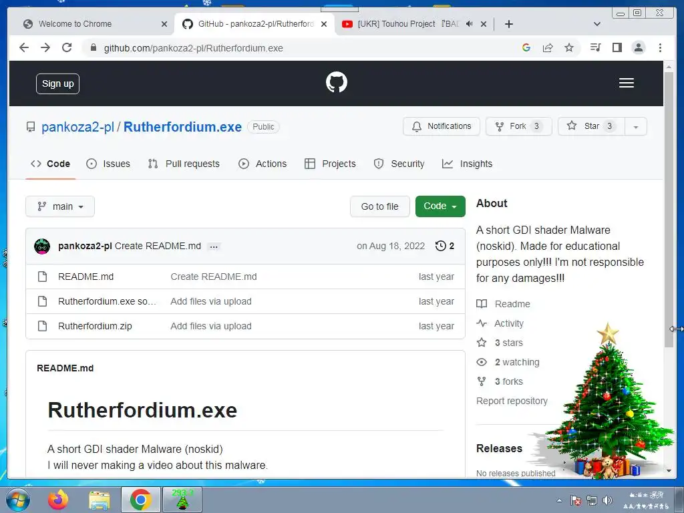Screen dimensions: 684x513
Task: Open Chrome side panel icon
Action: pyautogui.click(x=617, y=47)
